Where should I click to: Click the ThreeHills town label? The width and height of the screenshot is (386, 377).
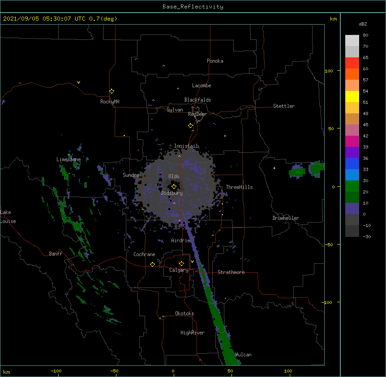pyautogui.click(x=239, y=187)
